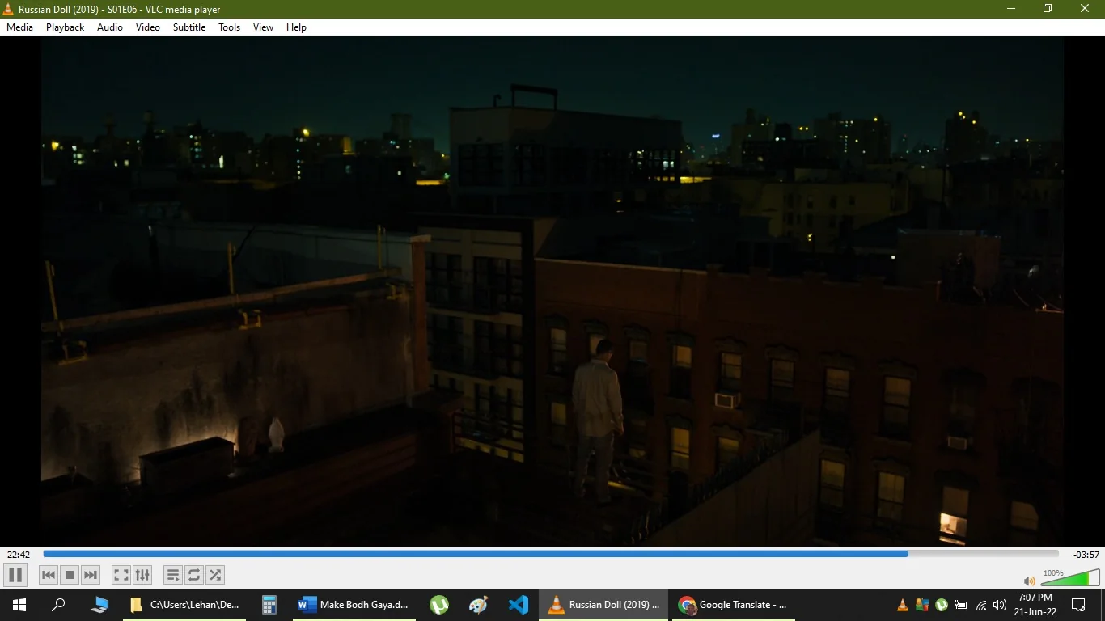Open uTorrent from the taskbar
Screen dimensions: 1105x621
(x=439, y=605)
